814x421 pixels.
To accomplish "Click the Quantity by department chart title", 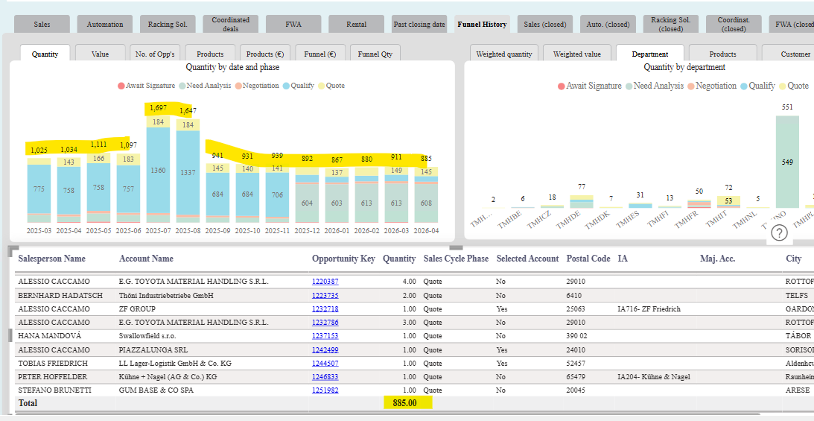I will point(684,67).
